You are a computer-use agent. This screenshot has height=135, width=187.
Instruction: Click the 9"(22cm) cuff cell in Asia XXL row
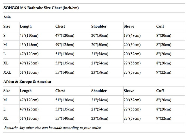[x=164, y=72]
